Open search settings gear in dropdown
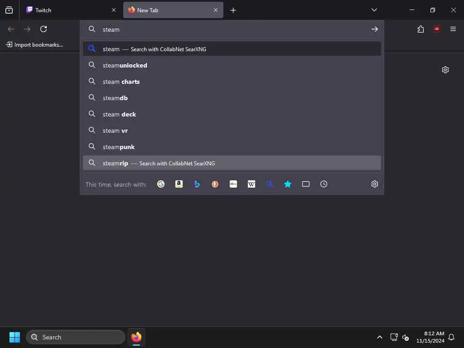 click(x=375, y=184)
